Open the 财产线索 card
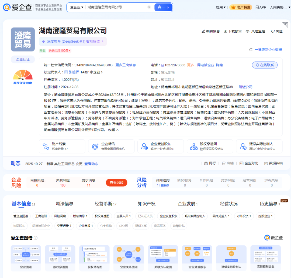291x278 pixels. tap(62, 146)
